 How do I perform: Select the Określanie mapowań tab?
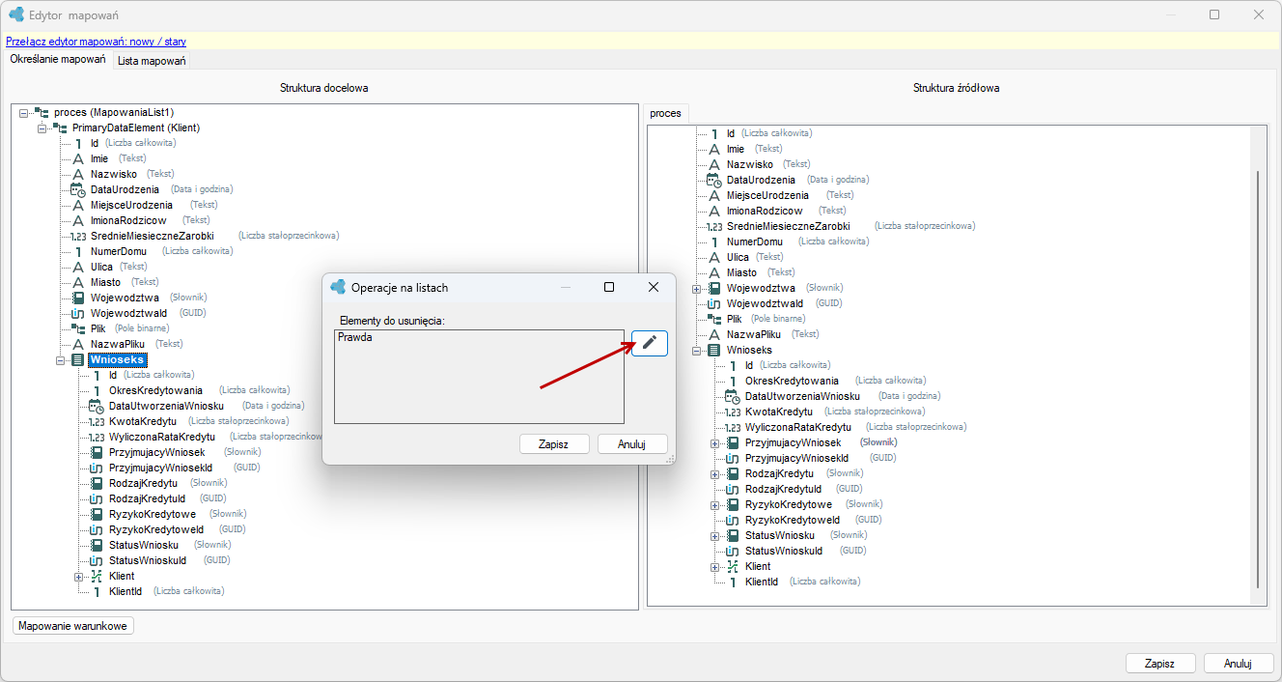pos(58,60)
